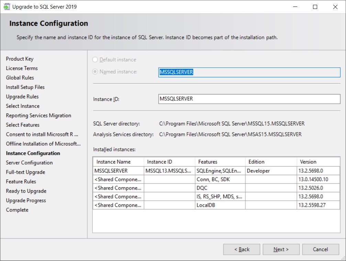
Task: Minimize the Upgrade to SQL Server window
Action: coord(295,7)
